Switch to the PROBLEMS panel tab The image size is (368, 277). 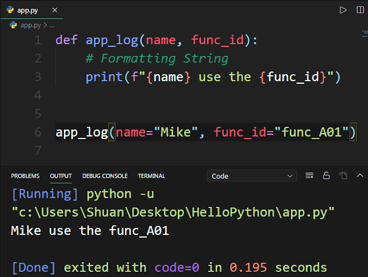25,176
